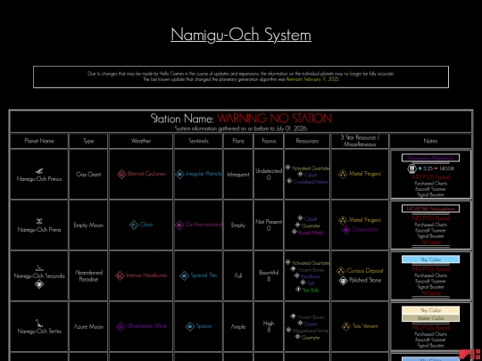
Task: Click the system information gathered date line
Action: pyautogui.click(x=241, y=128)
